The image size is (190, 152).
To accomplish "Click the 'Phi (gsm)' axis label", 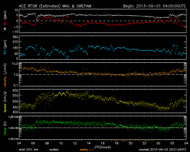I will (x=5, y=47).
